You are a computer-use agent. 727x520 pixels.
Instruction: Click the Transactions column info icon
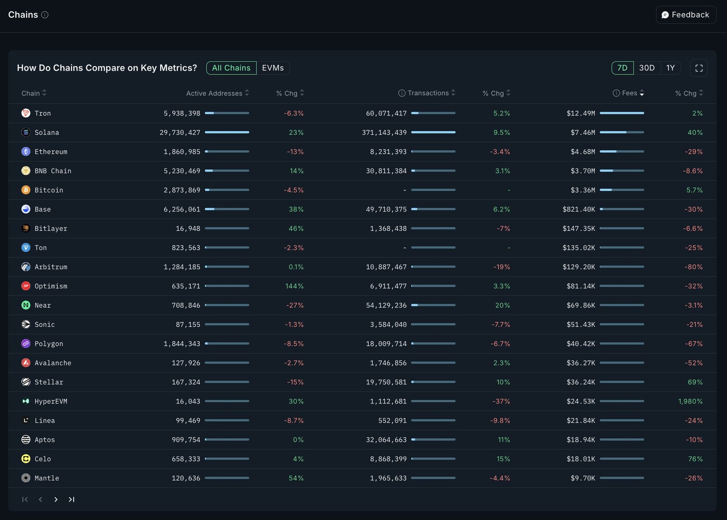(x=402, y=93)
